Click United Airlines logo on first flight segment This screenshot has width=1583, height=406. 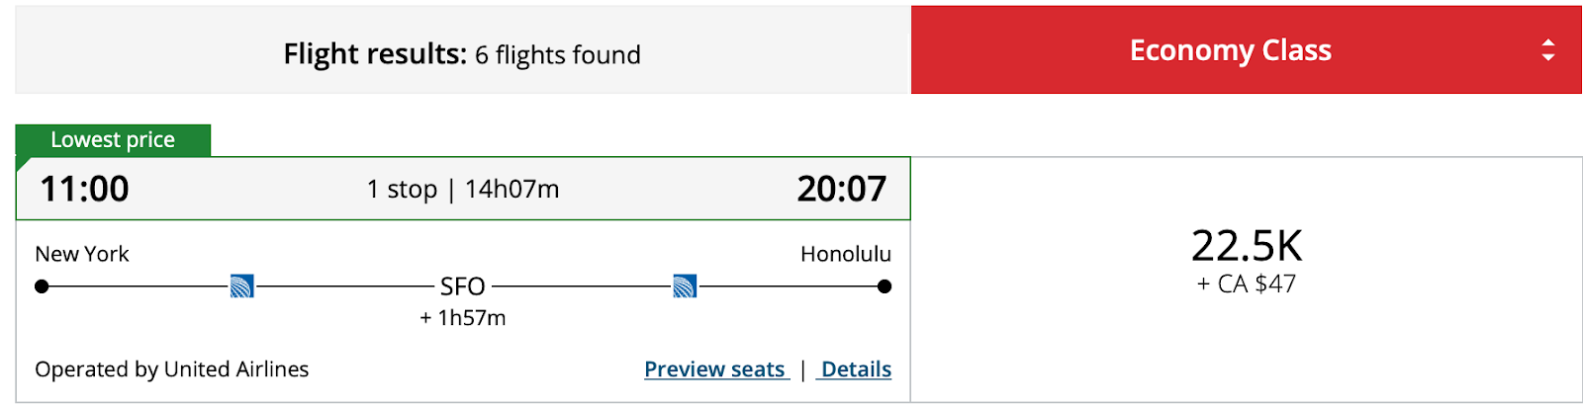tap(241, 286)
